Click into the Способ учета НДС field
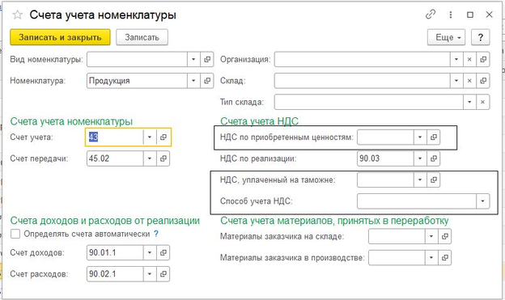This screenshot has width=505, height=300. click(417, 201)
